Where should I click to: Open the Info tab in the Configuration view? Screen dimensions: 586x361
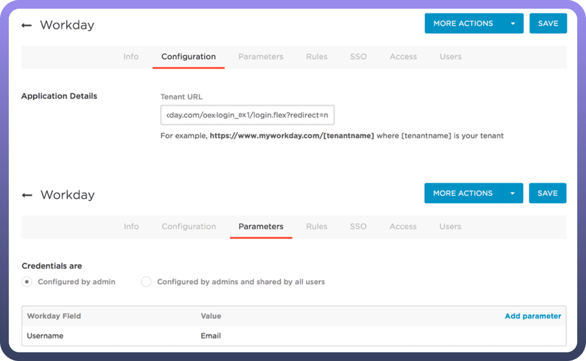(131, 56)
